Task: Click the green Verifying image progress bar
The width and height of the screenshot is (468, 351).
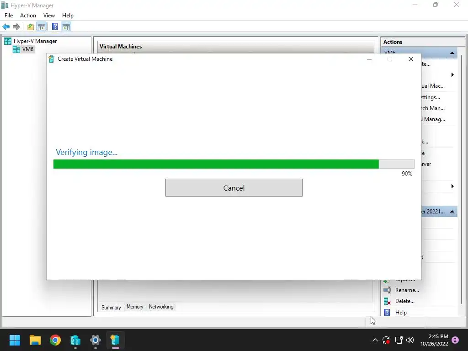Action: [234, 164]
